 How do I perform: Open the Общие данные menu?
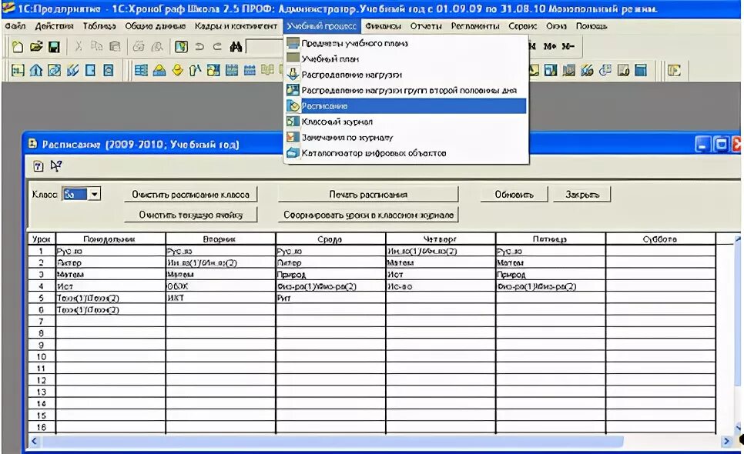click(155, 26)
